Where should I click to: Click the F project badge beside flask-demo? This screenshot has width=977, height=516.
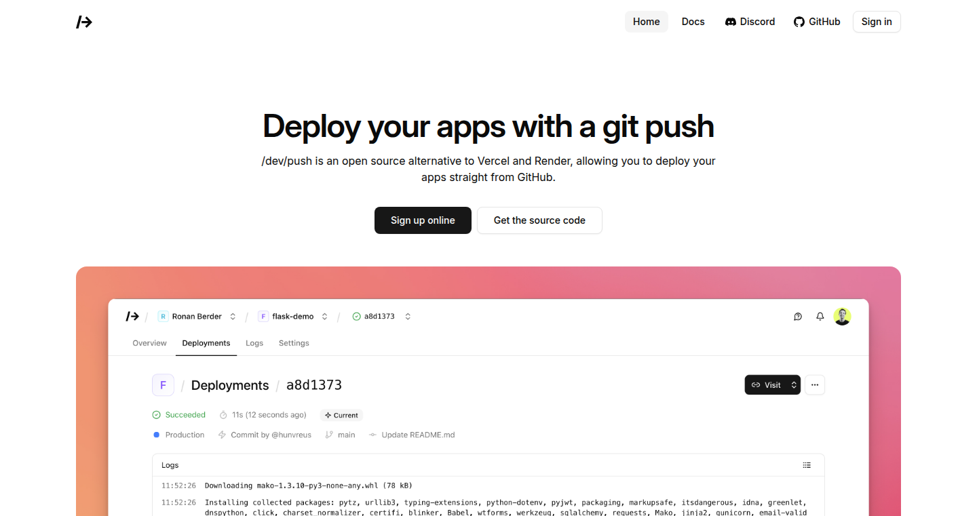point(263,316)
